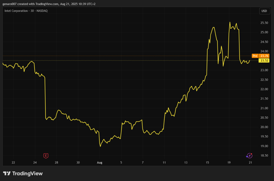Viewport: 274px width, 181px height.
Task: Click the Intel Corporation symbol title
Action: [16, 11]
